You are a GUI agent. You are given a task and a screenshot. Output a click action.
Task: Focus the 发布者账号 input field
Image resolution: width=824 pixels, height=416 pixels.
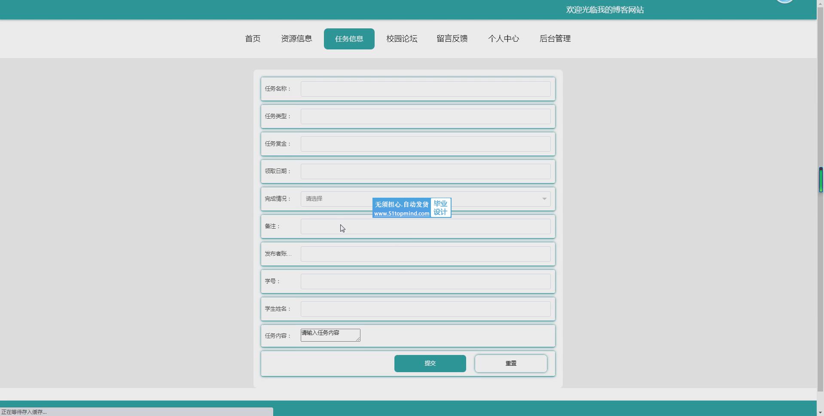point(425,254)
